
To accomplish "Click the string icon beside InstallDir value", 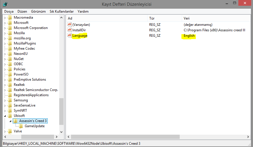I will 69,30.
